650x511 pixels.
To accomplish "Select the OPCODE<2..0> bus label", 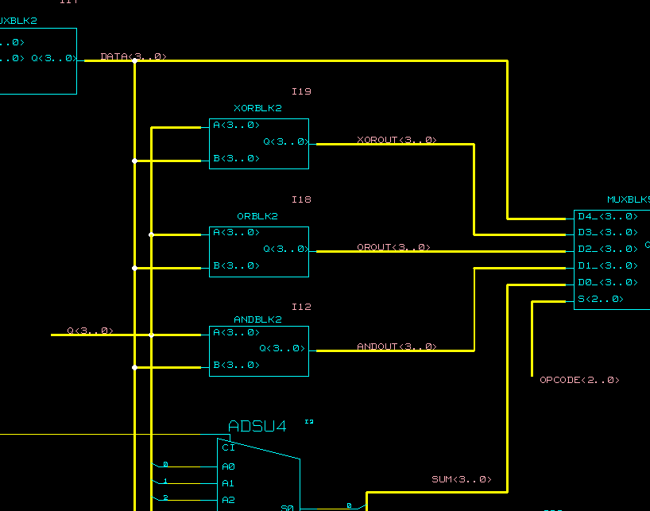I will point(579,380).
